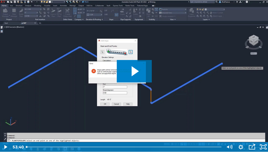Click the Slope(degrees) input field

point(115,93)
